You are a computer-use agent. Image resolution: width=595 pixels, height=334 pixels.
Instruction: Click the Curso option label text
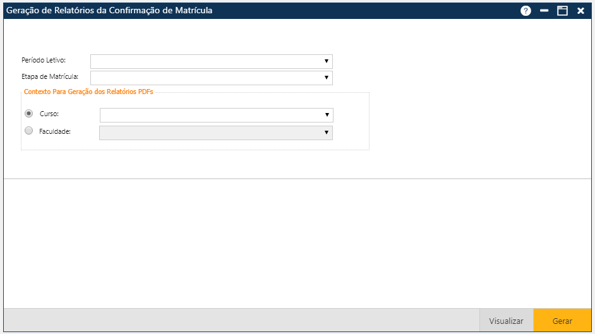pyautogui.click(x=49, y=114)
